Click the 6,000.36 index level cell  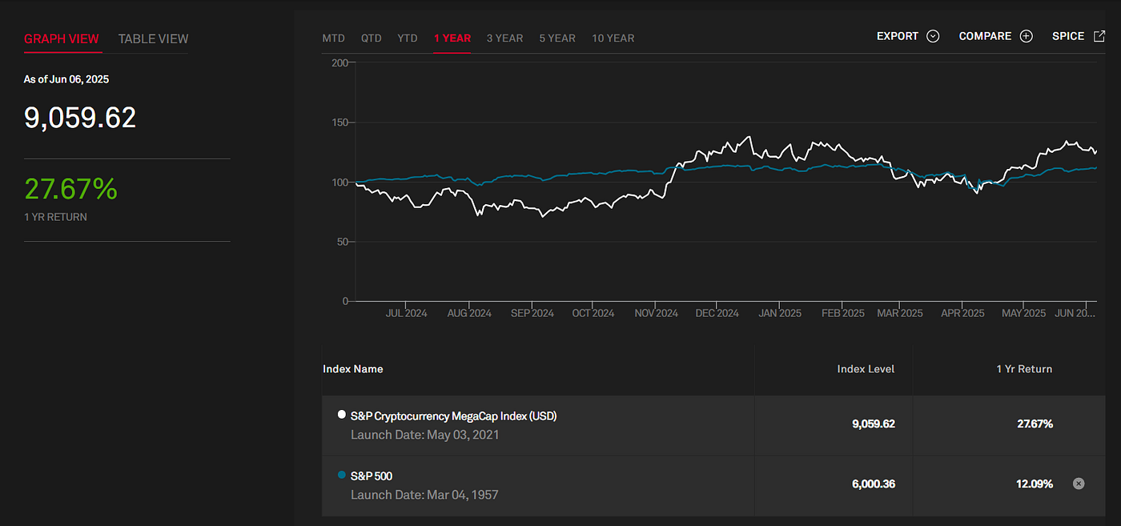tap(874, 484)
